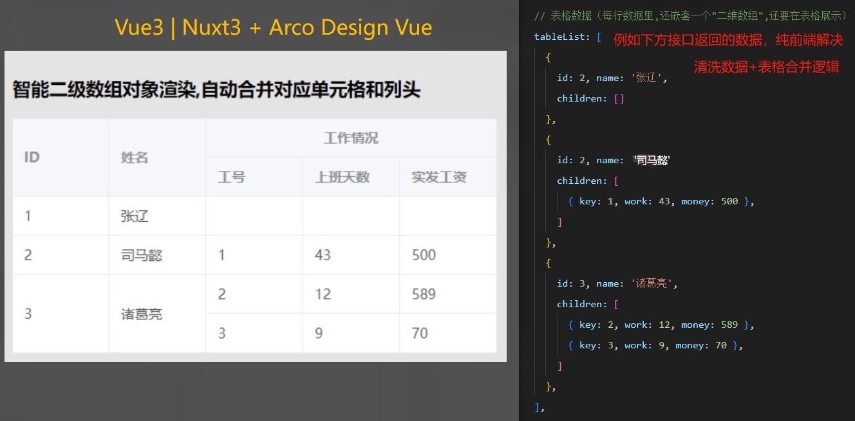This screenshot has height=421, width=855.
Task: Click the row cell showing 司马懿
Action: tap(140, 255)
